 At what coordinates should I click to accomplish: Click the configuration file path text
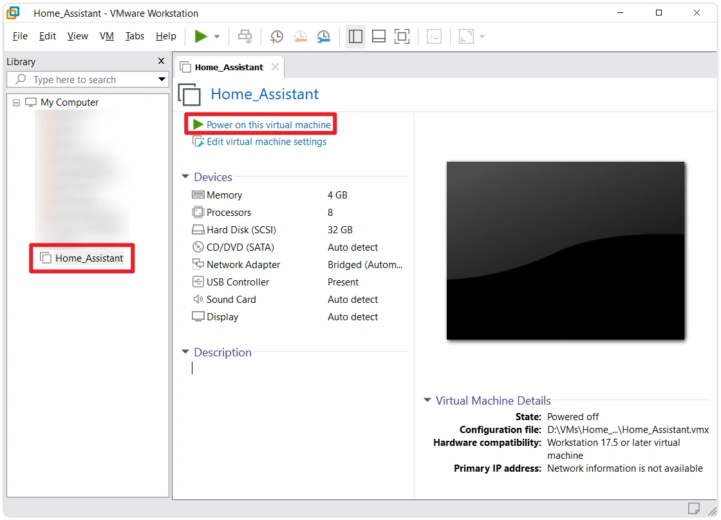click(628, 430)
